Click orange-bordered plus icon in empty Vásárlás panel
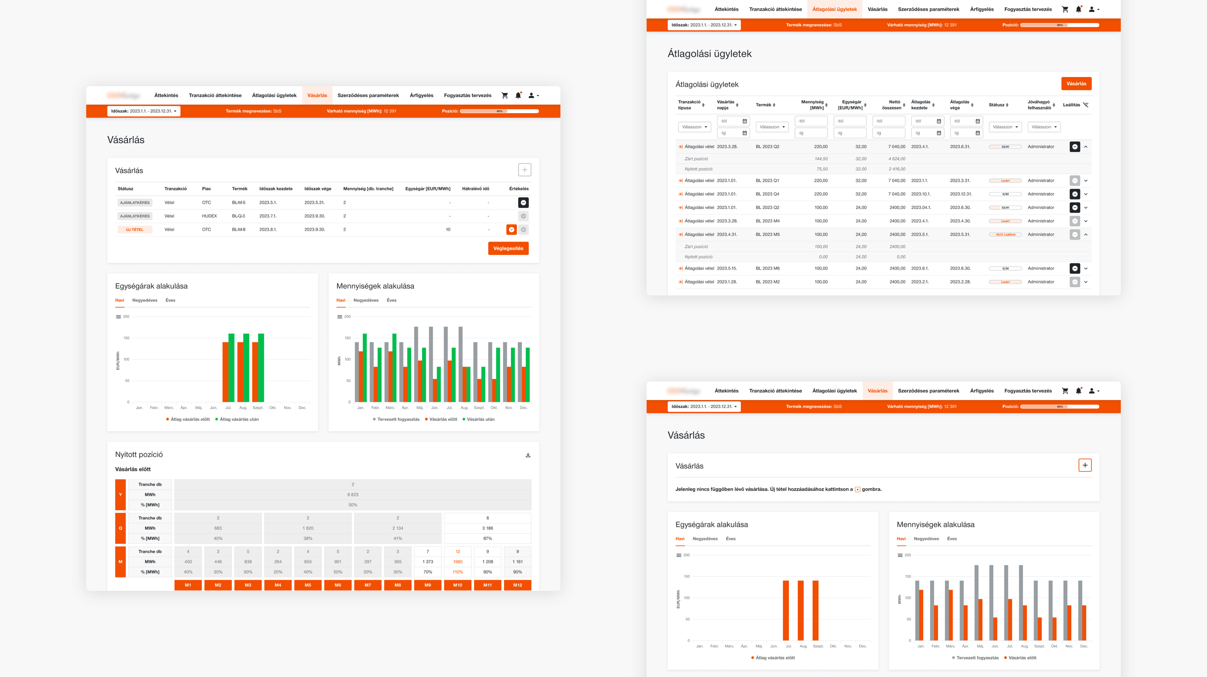This screenshot has width=1207, height=677. tap(1085, 466)
